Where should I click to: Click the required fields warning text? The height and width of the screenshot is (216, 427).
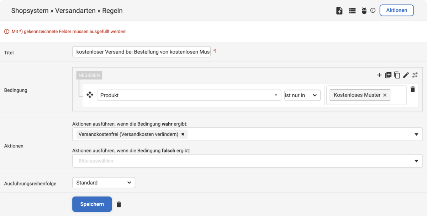69,32
